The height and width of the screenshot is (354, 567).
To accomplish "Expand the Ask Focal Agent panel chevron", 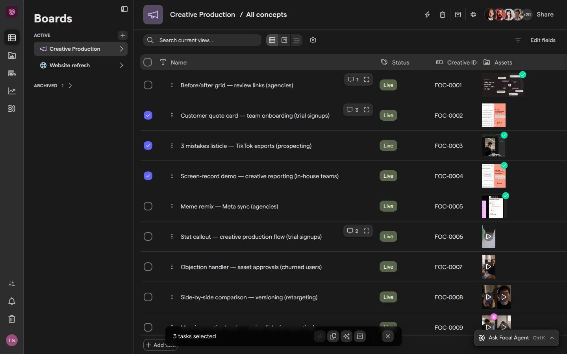I will (x=552, y=338).
